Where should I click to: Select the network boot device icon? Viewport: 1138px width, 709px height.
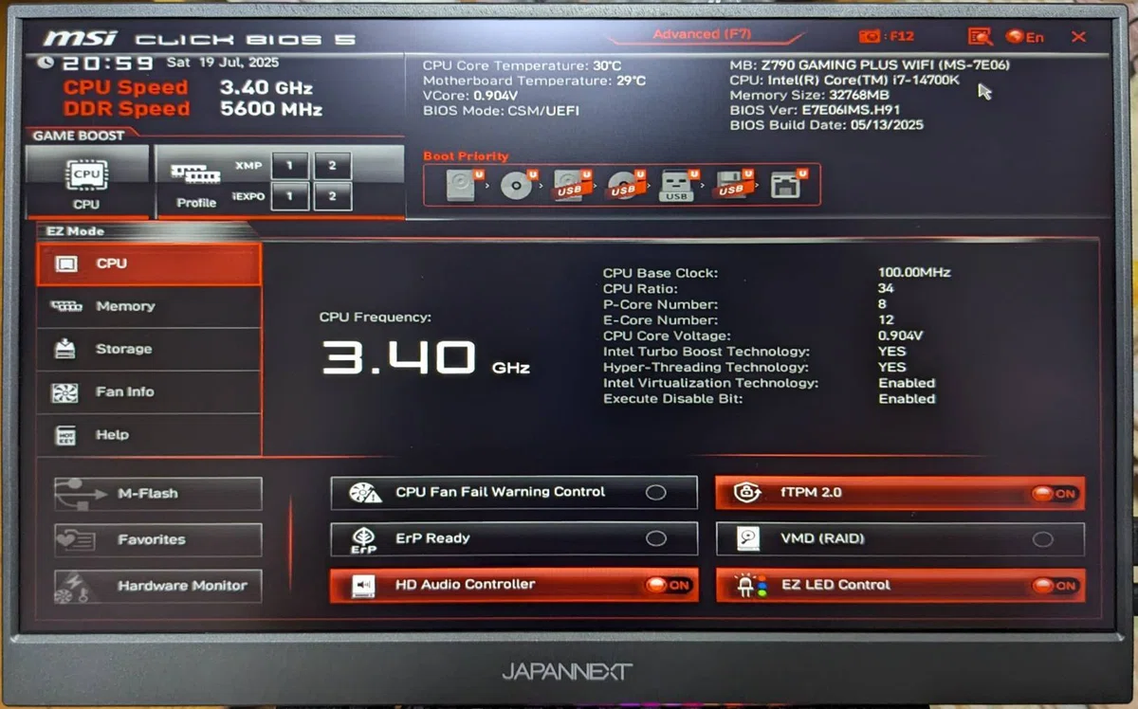tap(785, 185)
